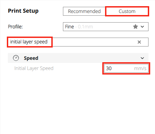This screenshot has width=155, height=134.
Task: Open the profile list via its down arrow
Action: click(142, 27)
